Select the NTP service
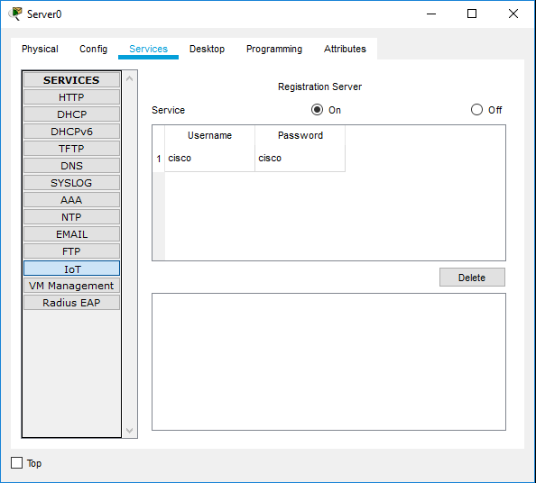The width and height of the screenshot is (536, 483). (71, 217)
